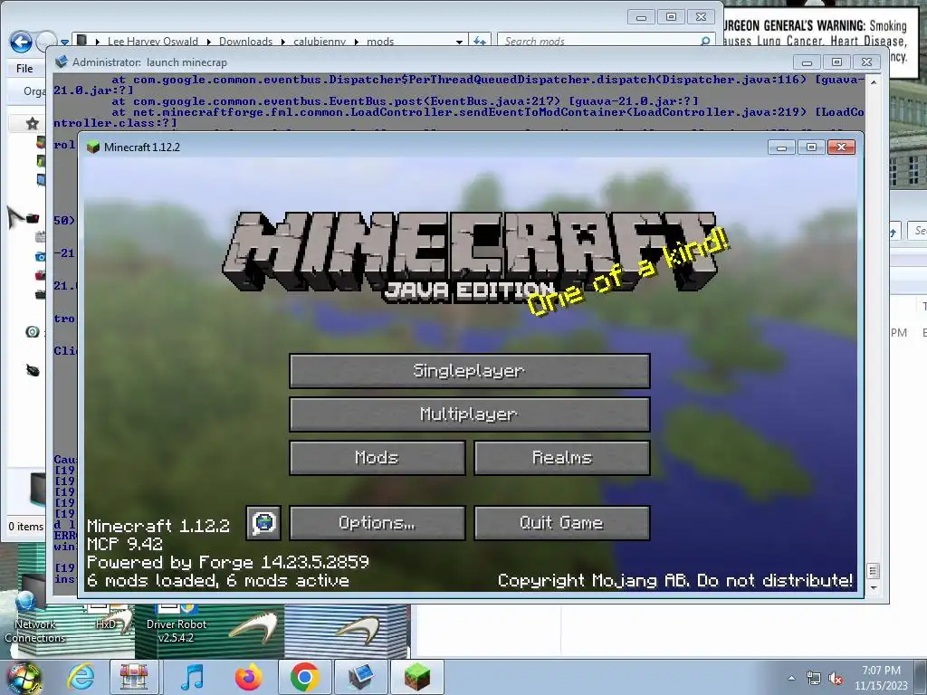
Task: Click the language globe button beside Options
Action: 263,523
